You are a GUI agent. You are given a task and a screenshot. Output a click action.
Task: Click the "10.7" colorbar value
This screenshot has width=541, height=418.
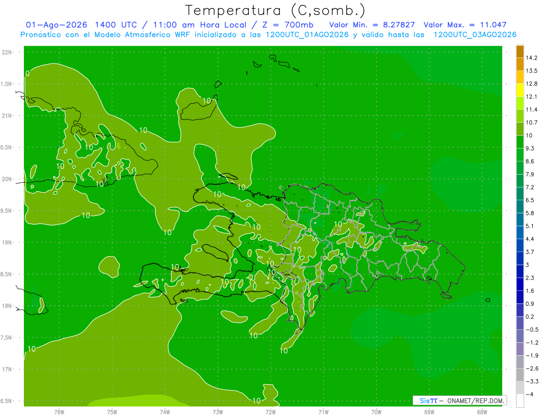(x=532, y=122)
